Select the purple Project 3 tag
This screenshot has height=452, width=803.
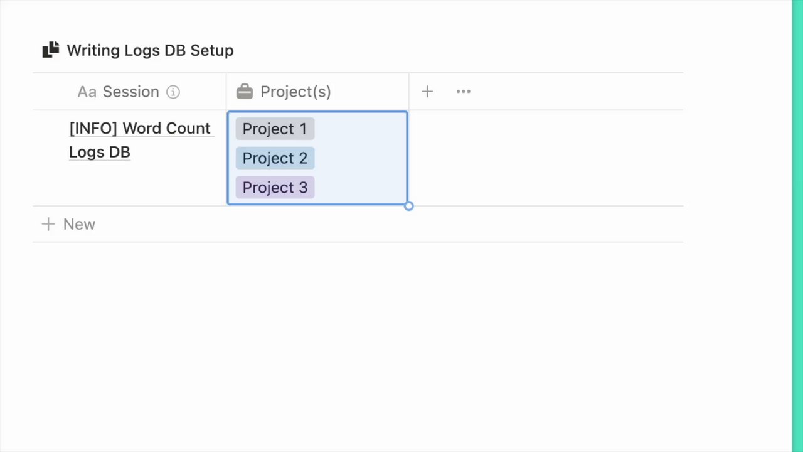click(x=275, y=188)
